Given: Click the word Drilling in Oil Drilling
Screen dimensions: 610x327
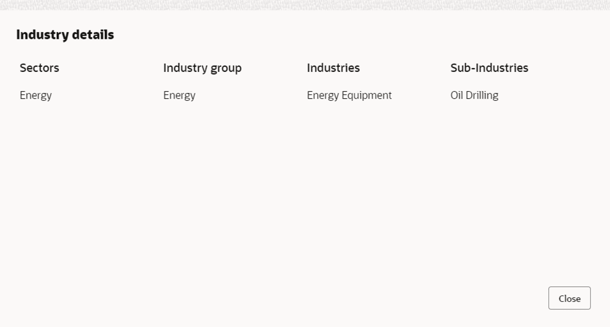Looking at the screenshot, I should pos(483,96).
